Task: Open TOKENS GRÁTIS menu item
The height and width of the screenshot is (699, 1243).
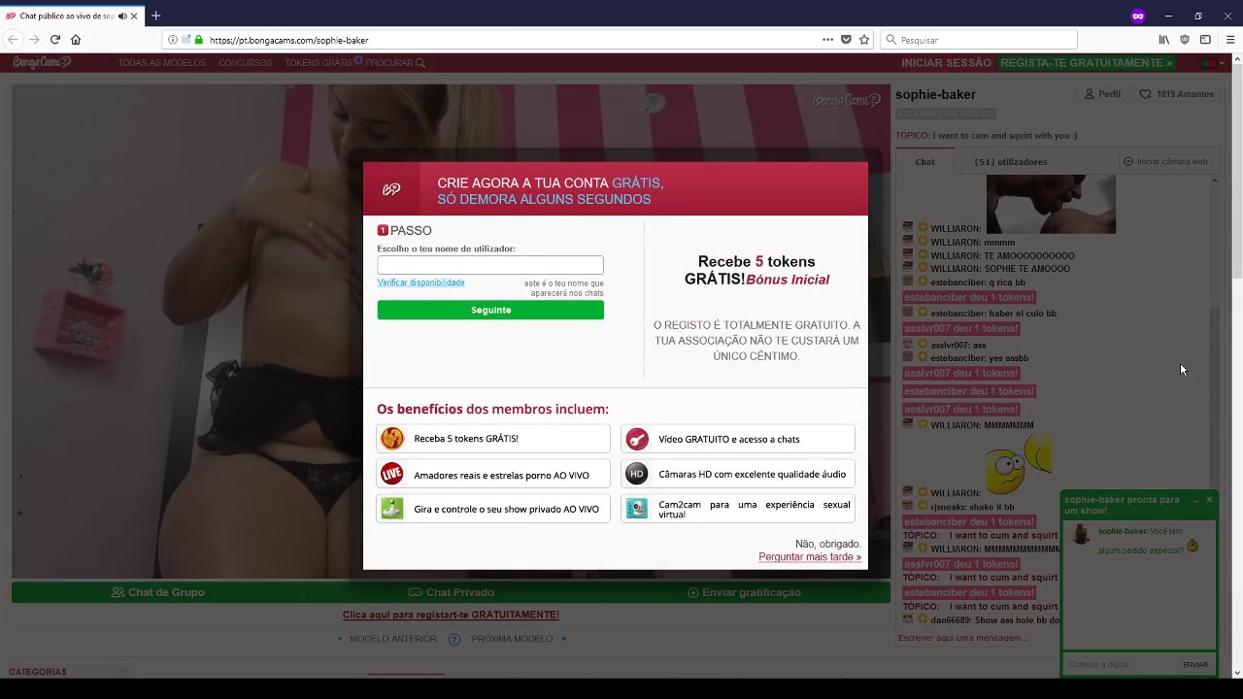Action: coord(319,63)
